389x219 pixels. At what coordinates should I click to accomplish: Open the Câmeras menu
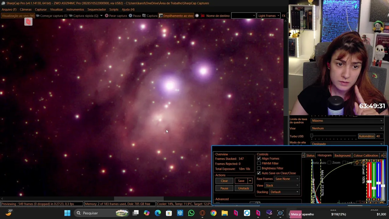(x=26, y=9)
